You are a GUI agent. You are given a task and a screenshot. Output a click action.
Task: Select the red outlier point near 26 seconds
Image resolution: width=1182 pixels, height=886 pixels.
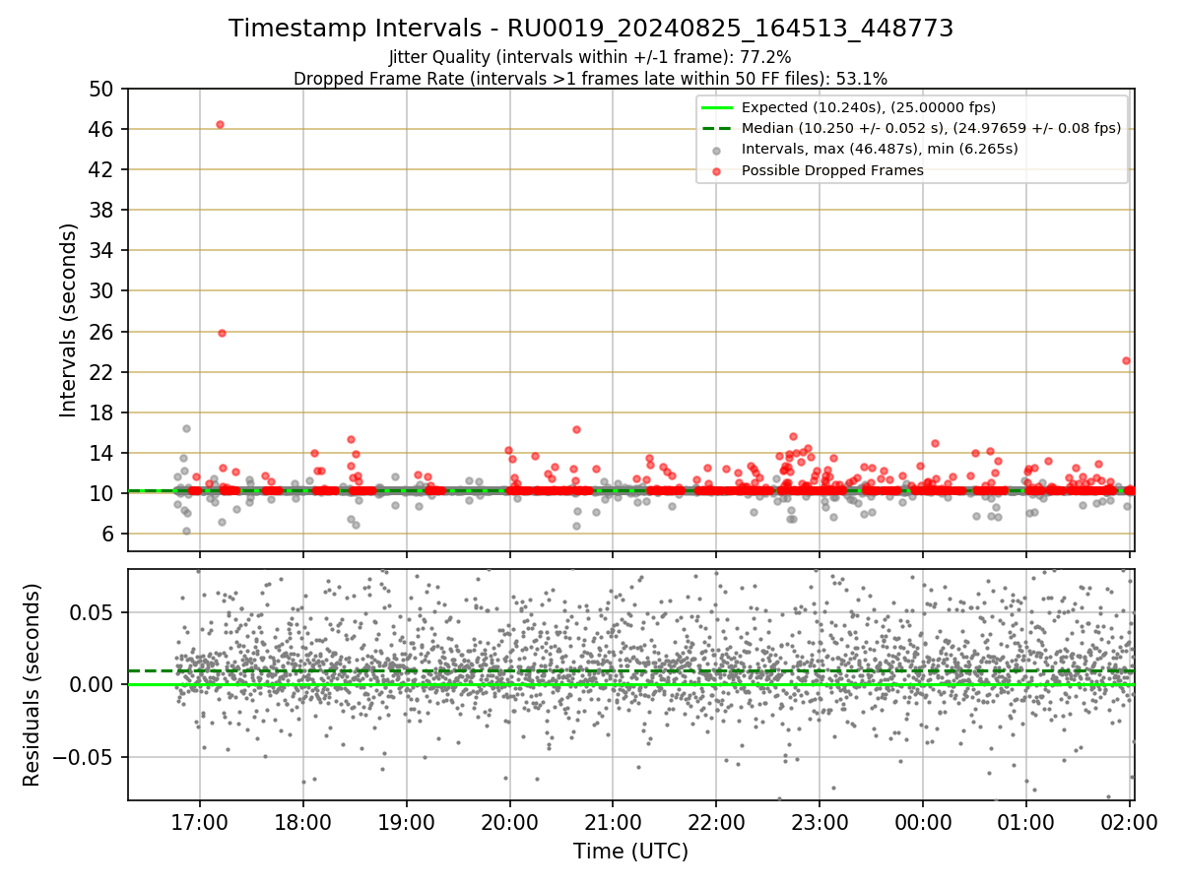pos(222,333)
